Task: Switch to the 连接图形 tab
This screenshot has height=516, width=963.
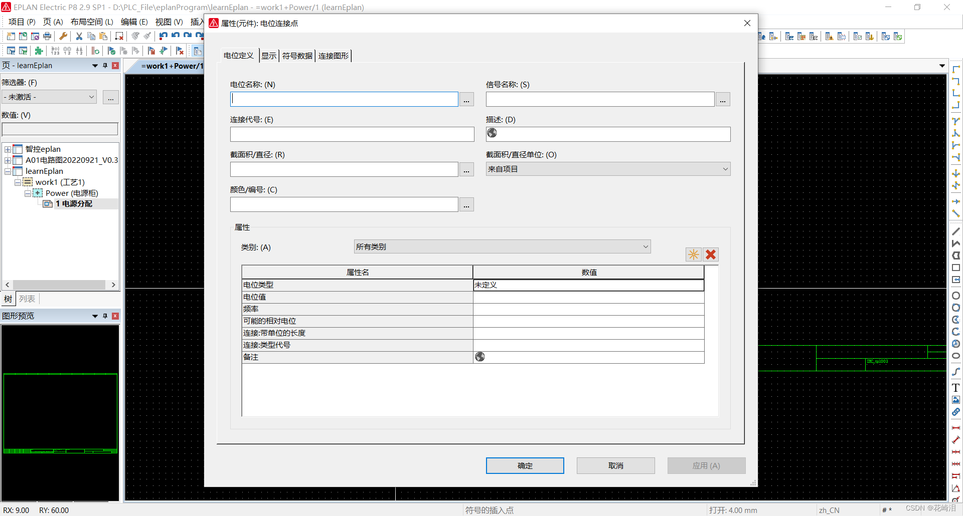Action: (333, 56)
